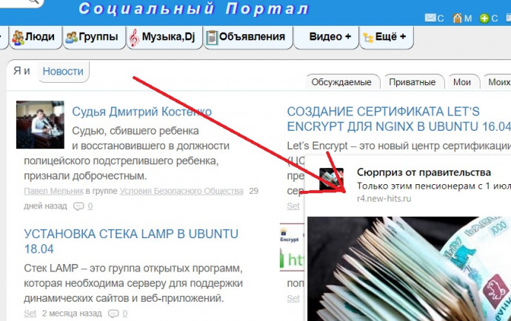Open СОЗДАНИЕ СЕРТИФИКАТА LET'S ENCRYPT article
The height and width of the screenshot is (321, 511).
coord(399,119)
